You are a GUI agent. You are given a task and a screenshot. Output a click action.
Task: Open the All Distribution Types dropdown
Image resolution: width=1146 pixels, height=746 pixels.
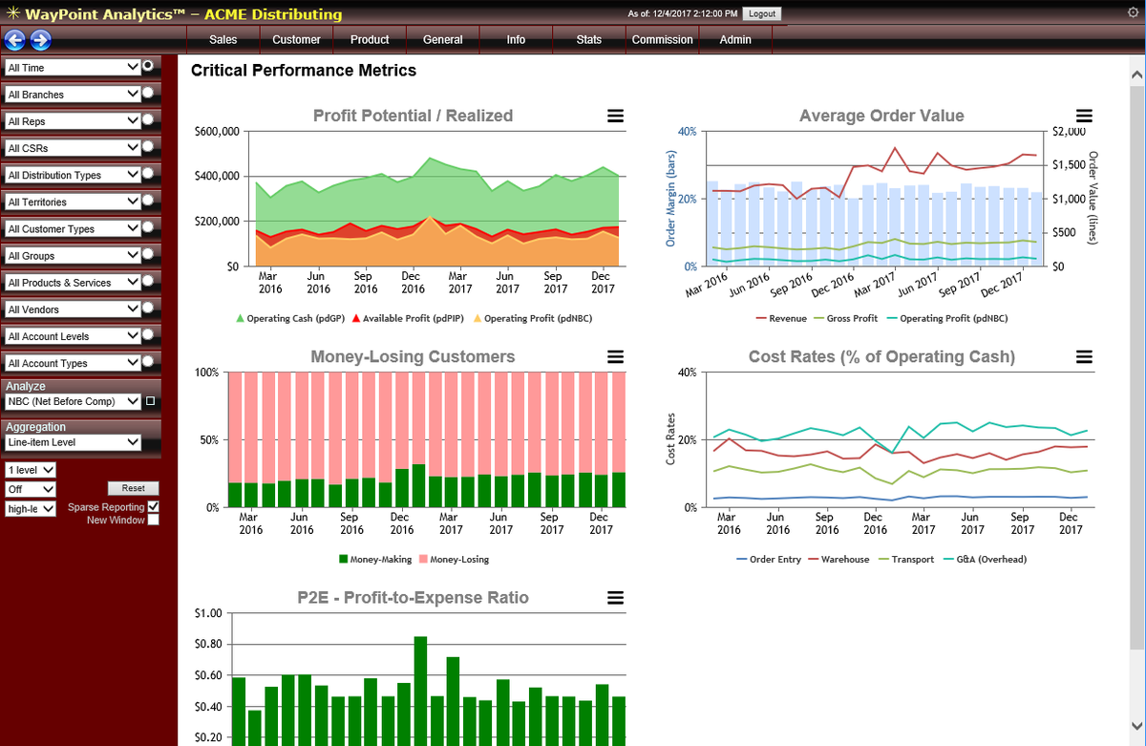(73, 175)
